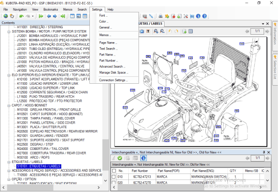Image resolution: width=278 pixels, height=192 pixels.
Task: Click the zoom in magnifier icon
Action: click(x=156, y=31)
